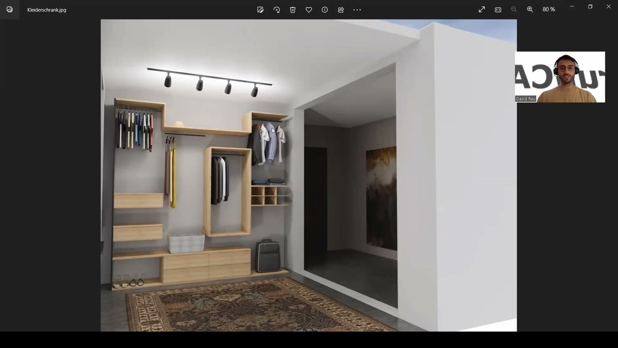Click the 80 % zoom level text
The height and width of the screenshot is (348, 618).
tap(549, 10)
